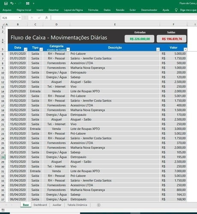Viewport: 197px width, 214px height.
Task: Click the date 06/03/2020 cell
Action: click(18, 157)
